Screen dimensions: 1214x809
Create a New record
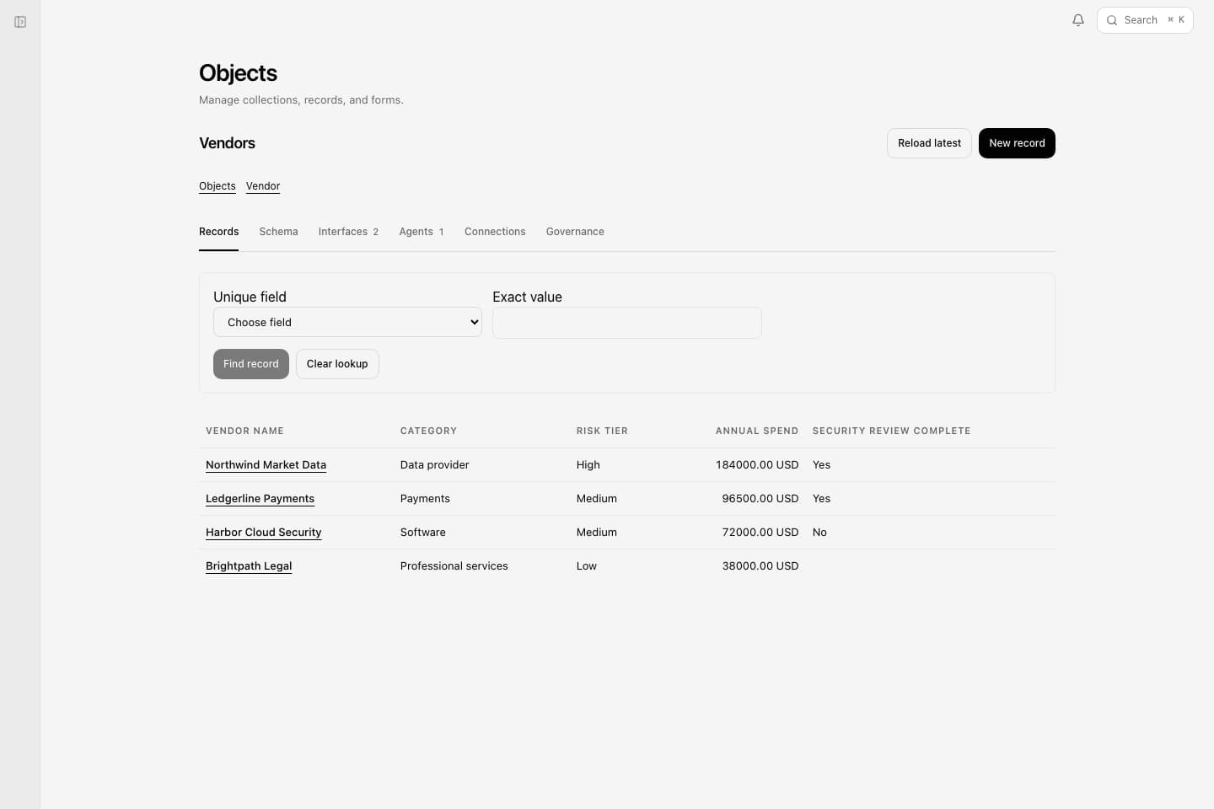point(1017,143)
